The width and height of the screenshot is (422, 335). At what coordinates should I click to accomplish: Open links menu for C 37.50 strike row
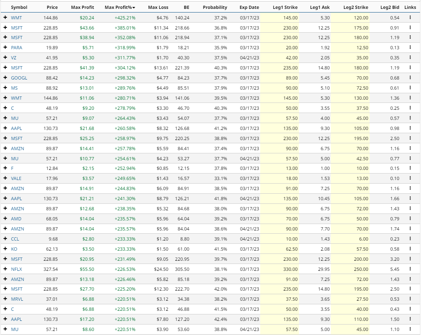click(410, 108)
